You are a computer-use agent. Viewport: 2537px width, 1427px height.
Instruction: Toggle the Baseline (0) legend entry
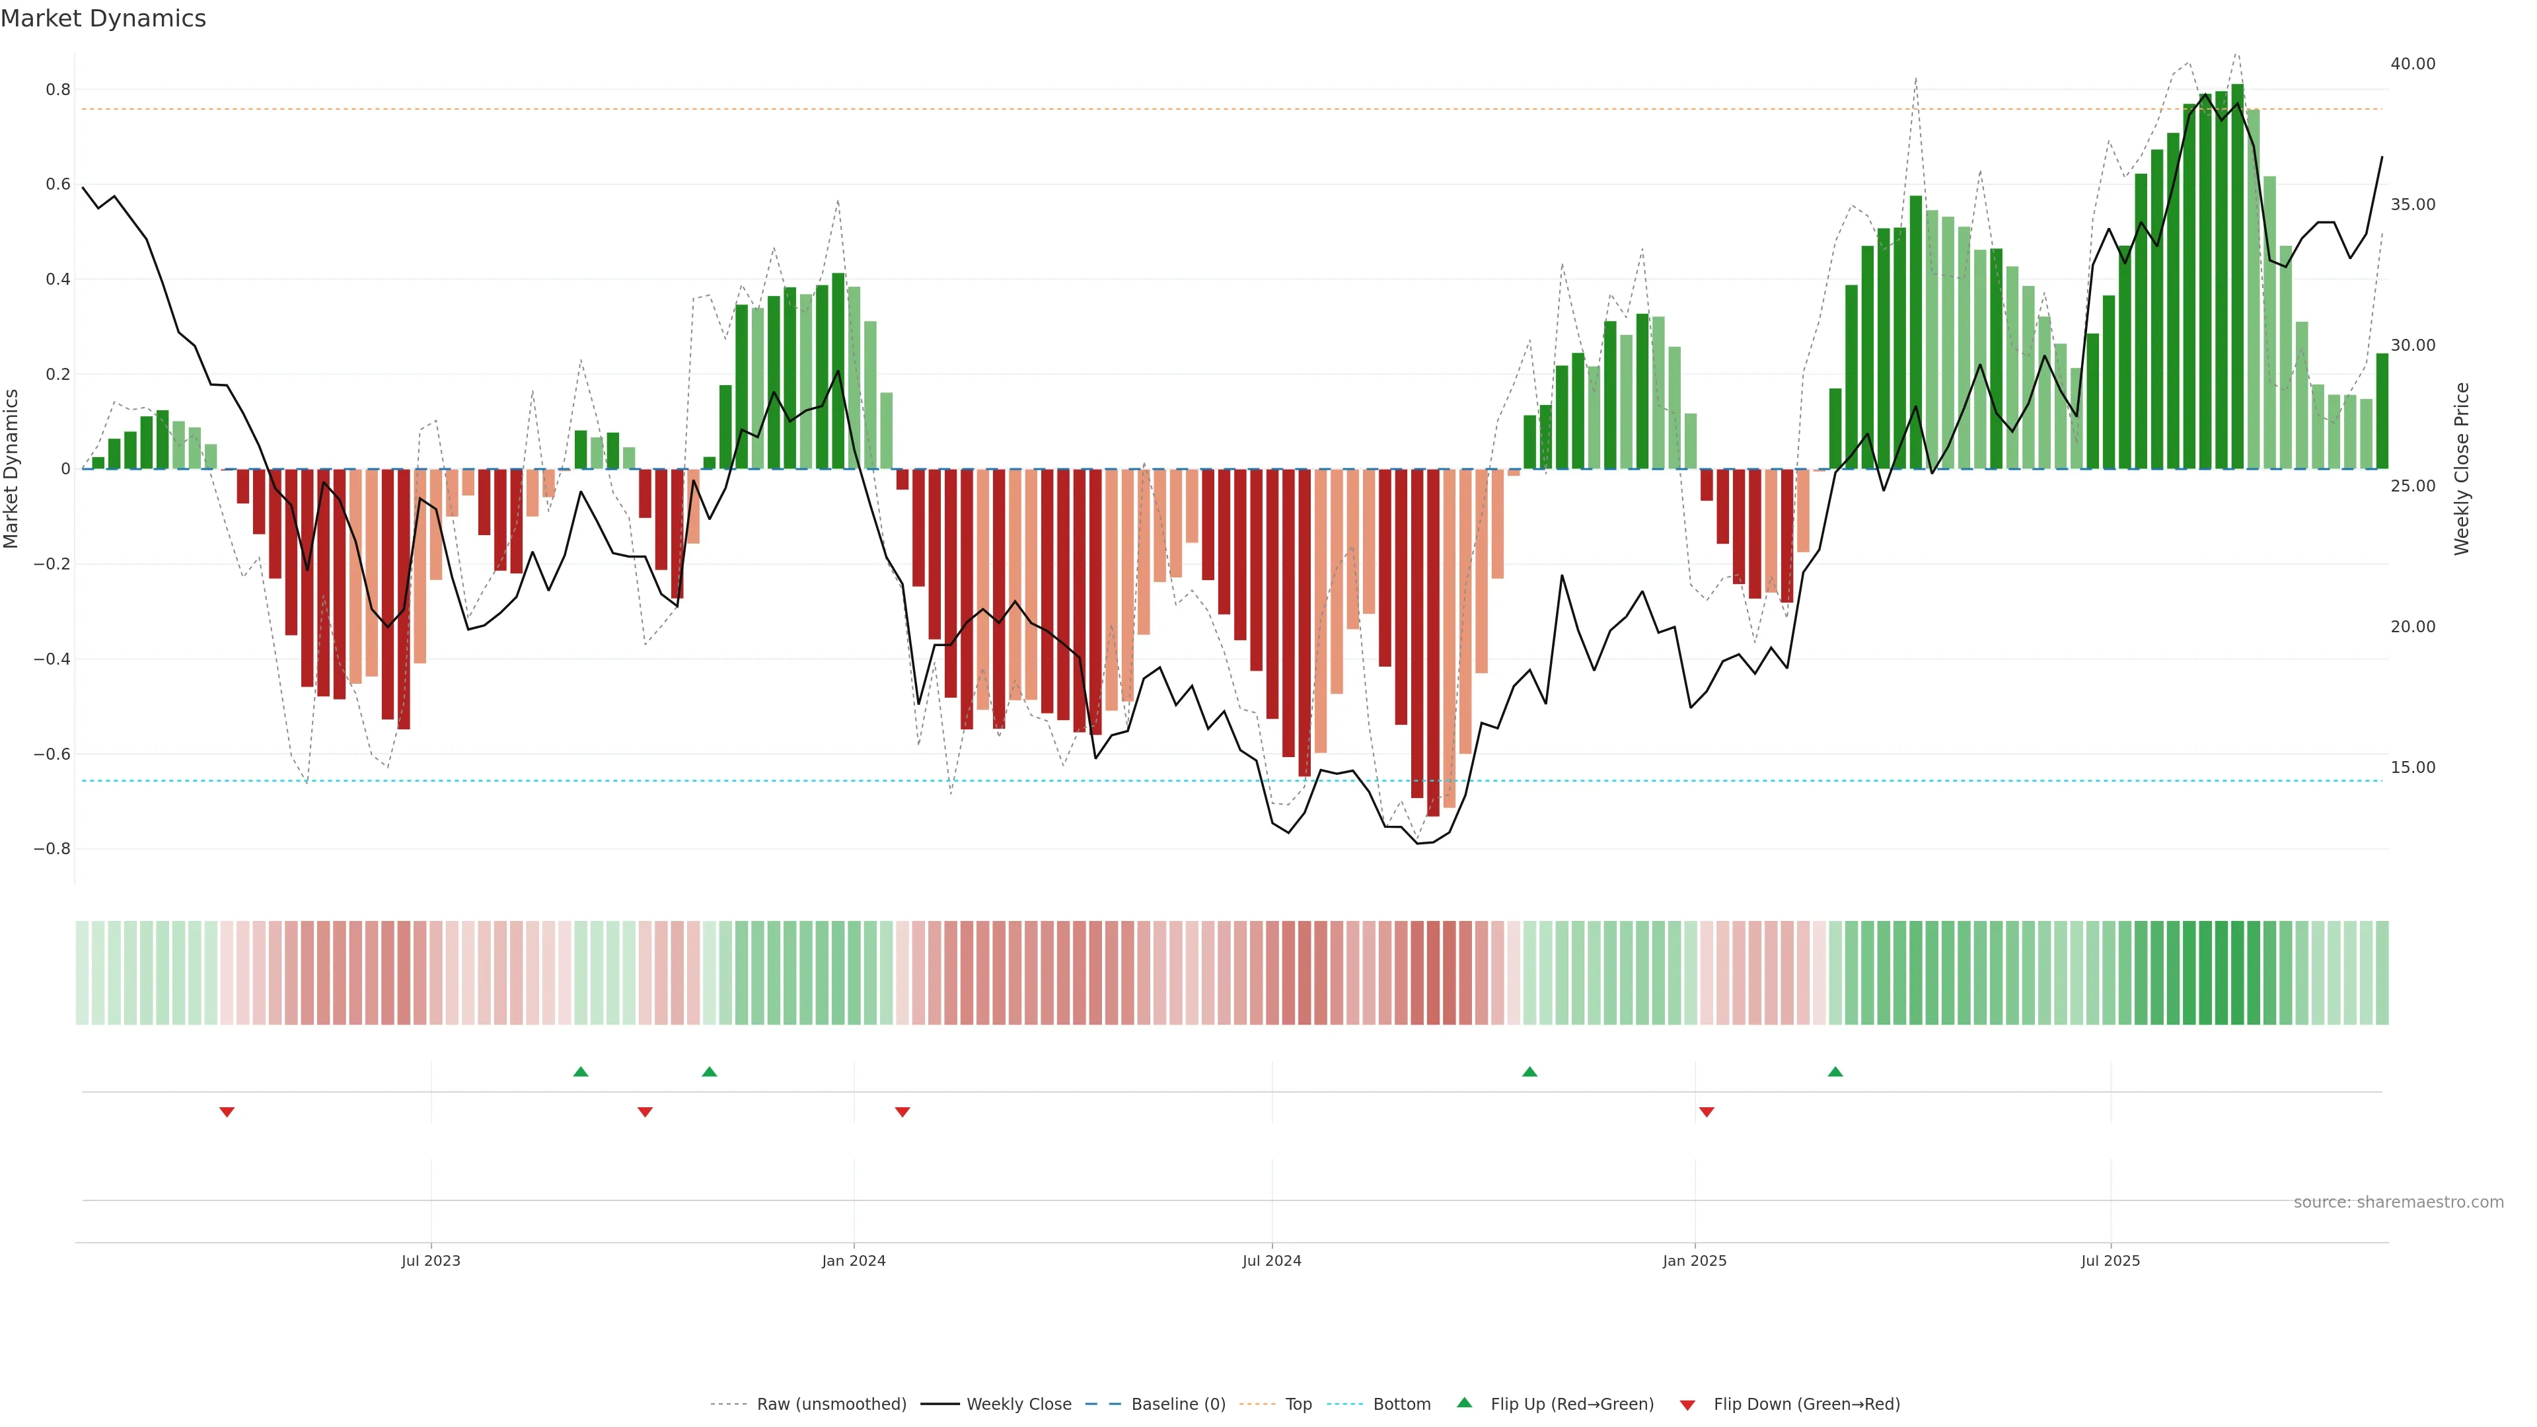pos(1178,1405)
